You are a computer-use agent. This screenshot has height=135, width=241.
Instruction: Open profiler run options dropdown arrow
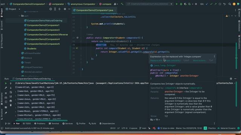pos(192,4)
